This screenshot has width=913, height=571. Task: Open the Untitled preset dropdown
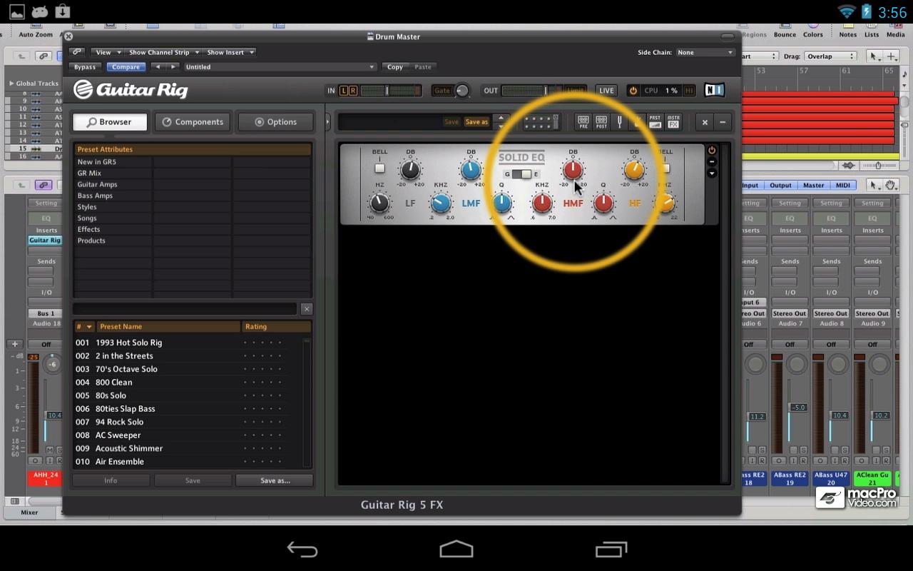point(279,67)
